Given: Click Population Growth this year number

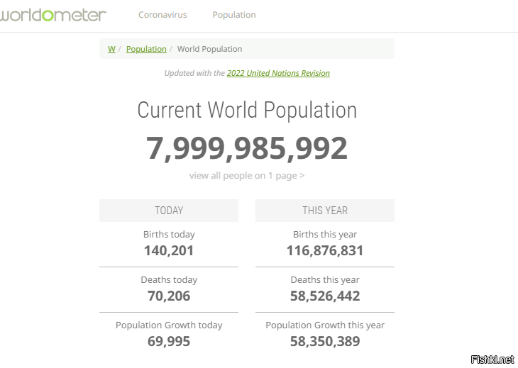Looking at the screenshot, I should pyautogui.click(x=325, y=341).
